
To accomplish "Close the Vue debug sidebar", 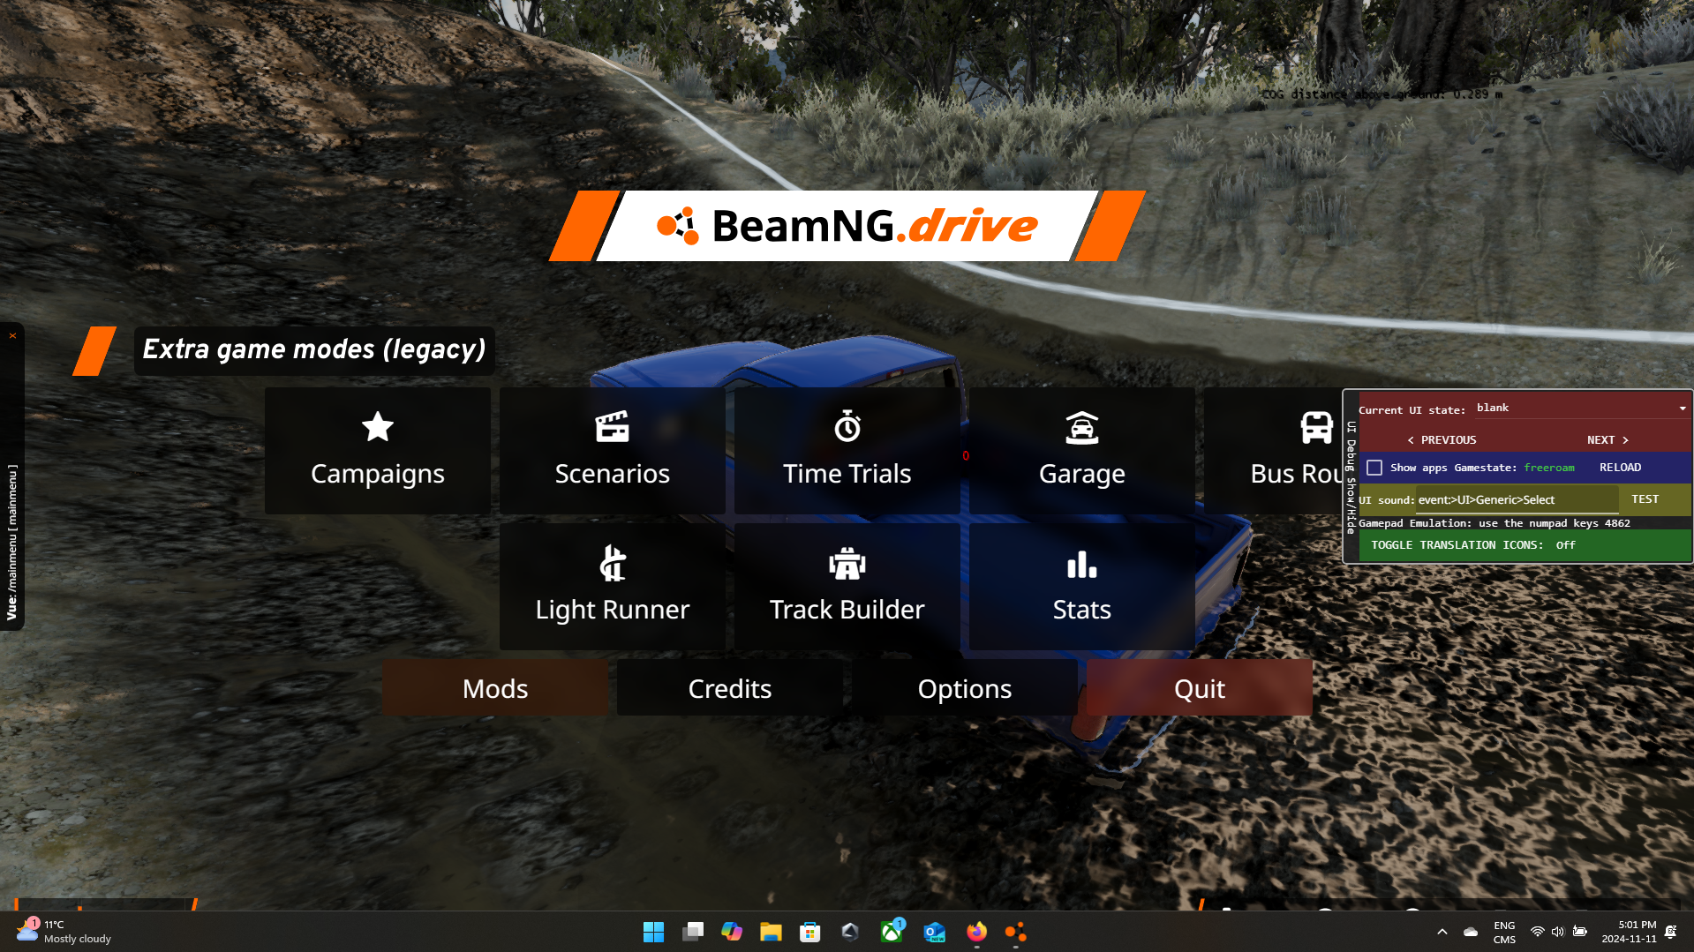I will [x=12, y=335].
